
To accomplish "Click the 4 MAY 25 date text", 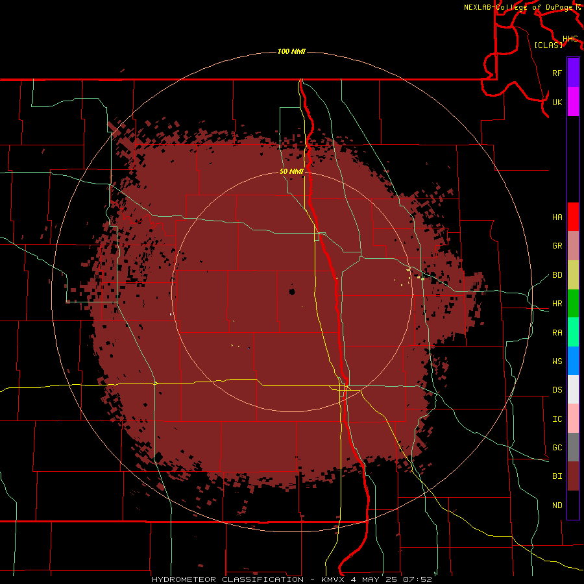I will [x=375, y=579].
